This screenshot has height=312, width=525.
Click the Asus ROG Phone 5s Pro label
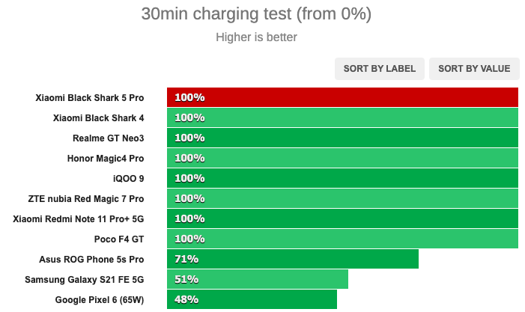[91, 260]
